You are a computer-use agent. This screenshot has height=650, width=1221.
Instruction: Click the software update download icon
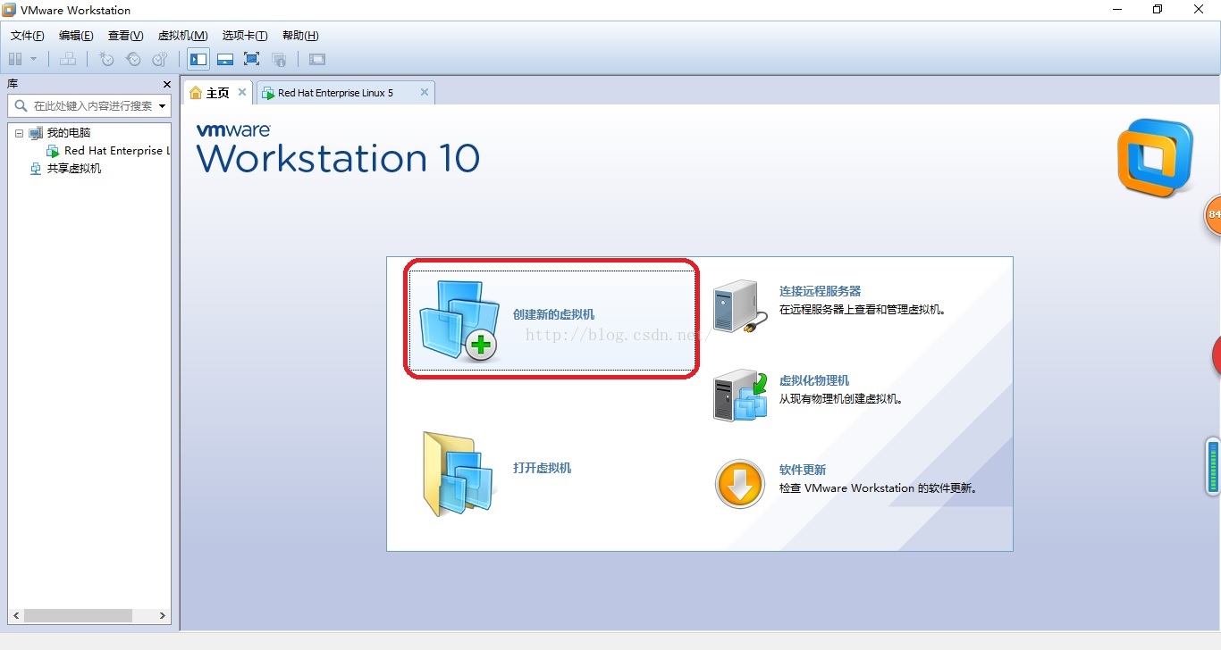point(740,485)
